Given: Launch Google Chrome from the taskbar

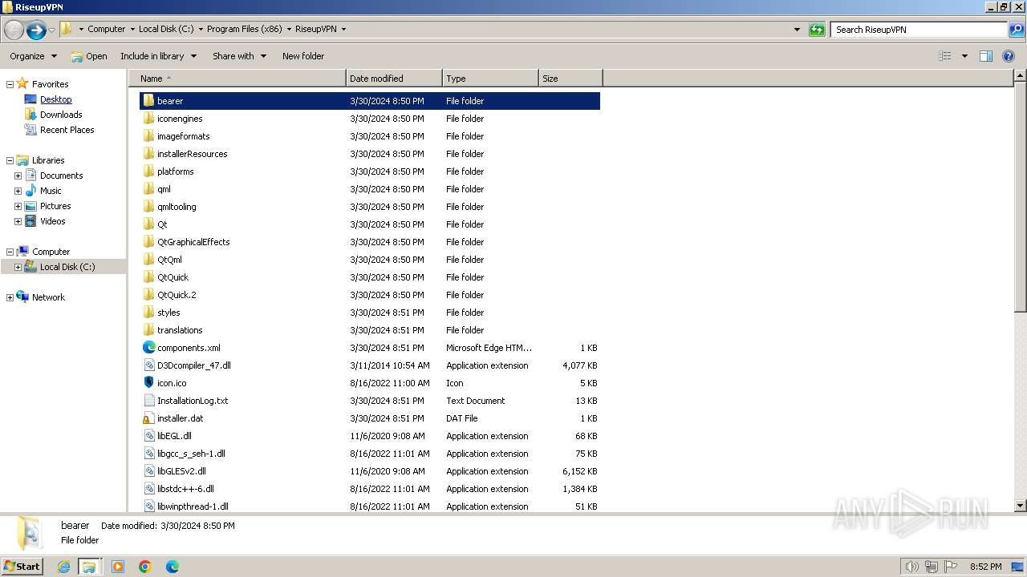Looking at the screenshot, I should [x=145, y=567].
